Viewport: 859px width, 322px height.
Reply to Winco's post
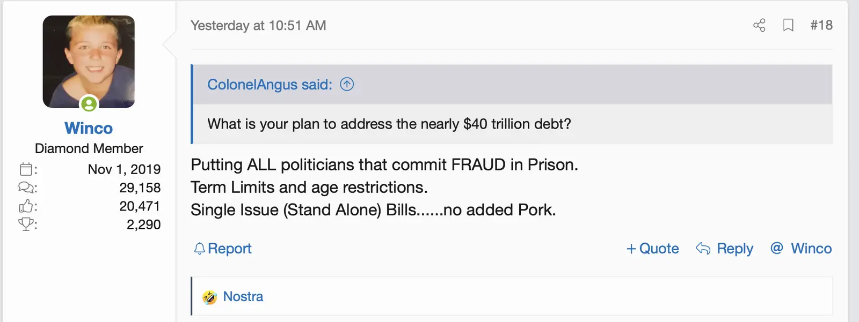(x=725, y=249)
